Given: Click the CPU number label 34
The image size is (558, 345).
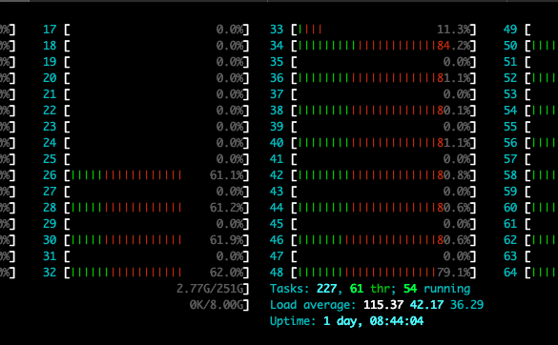Looking at the screenshot, I should pyautogui.click(x=277, y=46).
